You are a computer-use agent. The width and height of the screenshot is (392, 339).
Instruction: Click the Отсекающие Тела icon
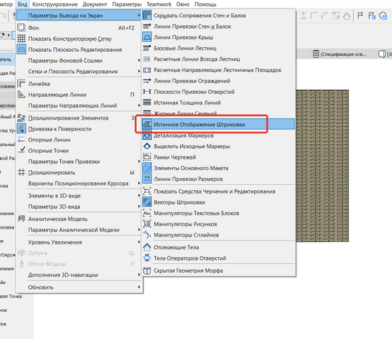147,247
